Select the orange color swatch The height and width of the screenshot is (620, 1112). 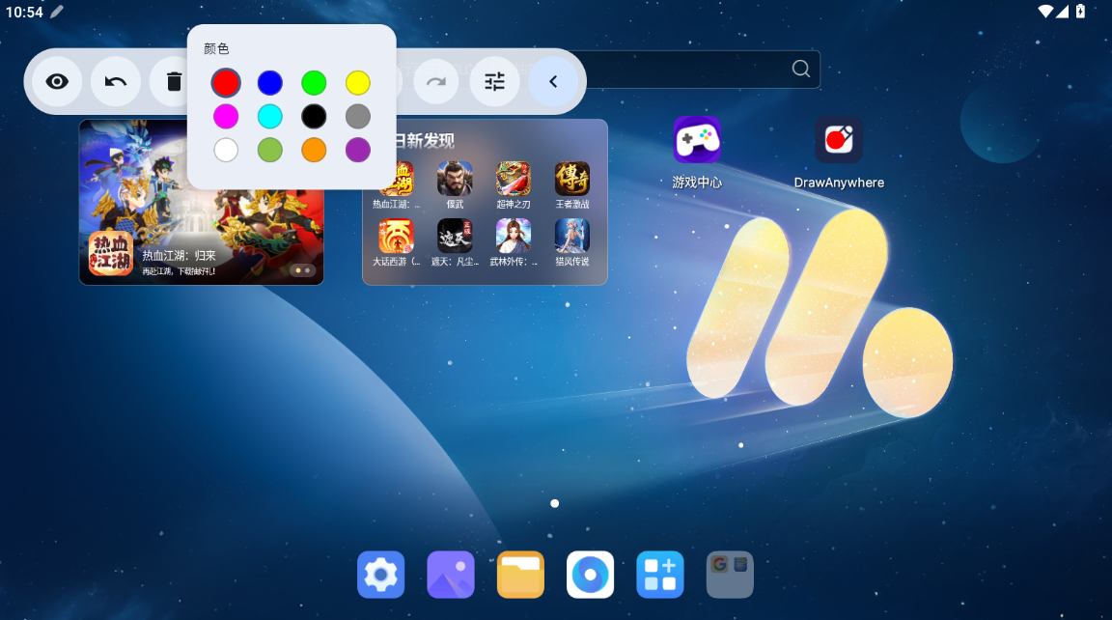314,150
